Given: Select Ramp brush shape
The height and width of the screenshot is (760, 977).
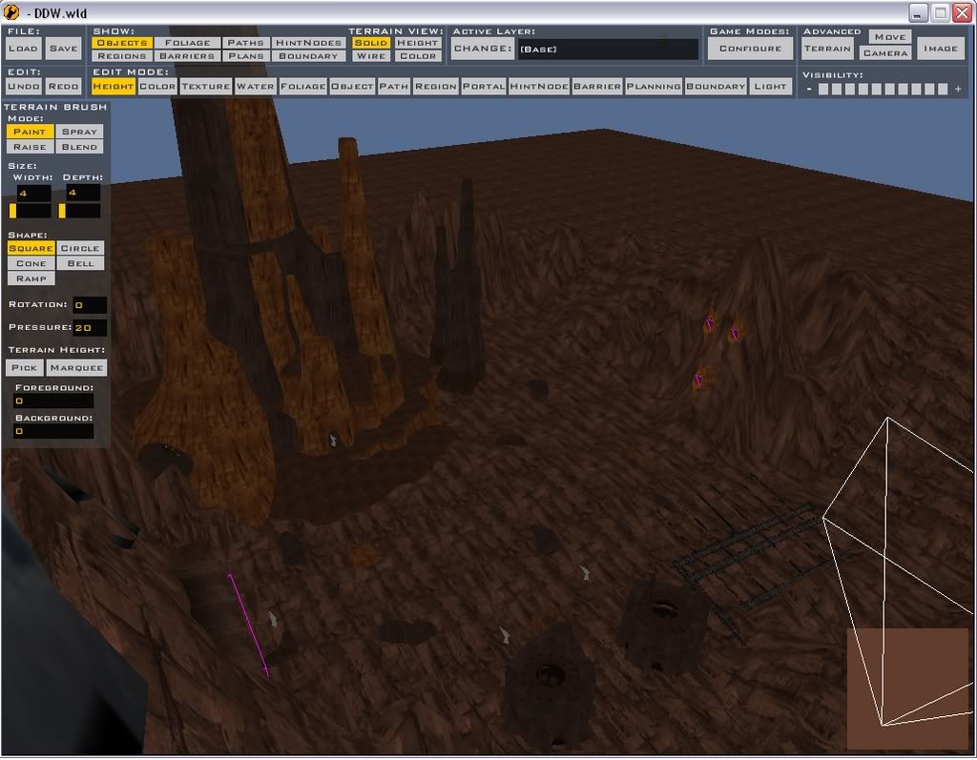Looking at the screenshot, I should coord(31,279).
